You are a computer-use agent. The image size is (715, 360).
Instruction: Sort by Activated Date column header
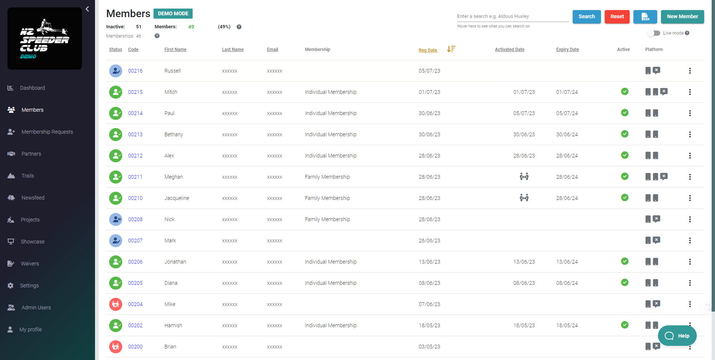coord(509,50)
